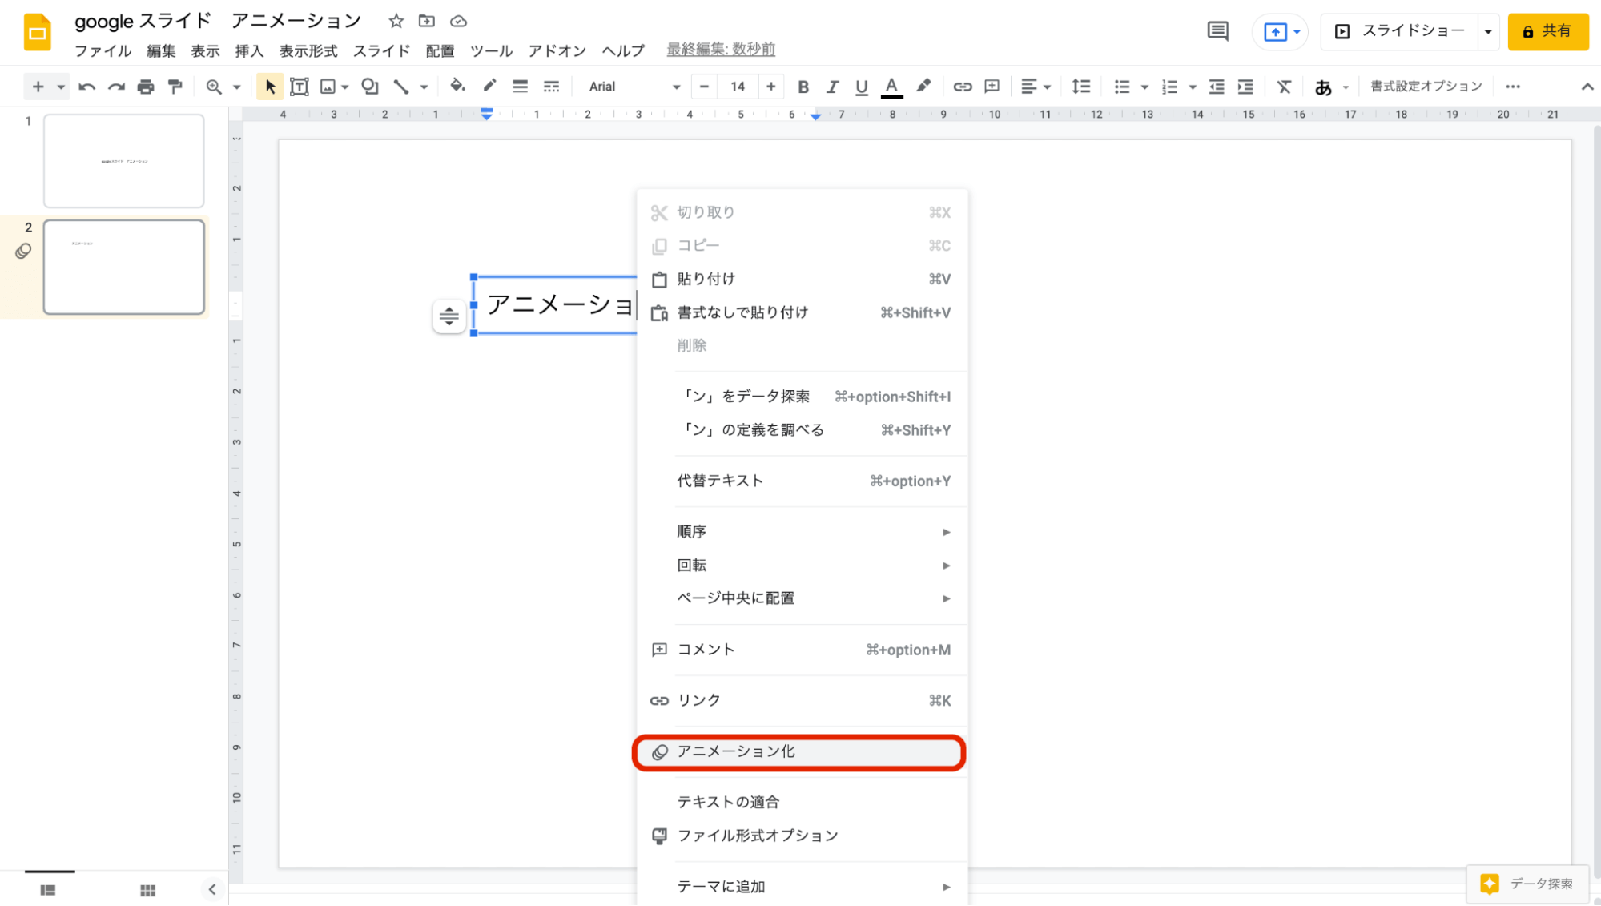The height and width of the screenshot is (906, 1601).
Task: Open 書式設定オプション in the toolbar
Action: pyautogui.click(x=1426, y=87)
